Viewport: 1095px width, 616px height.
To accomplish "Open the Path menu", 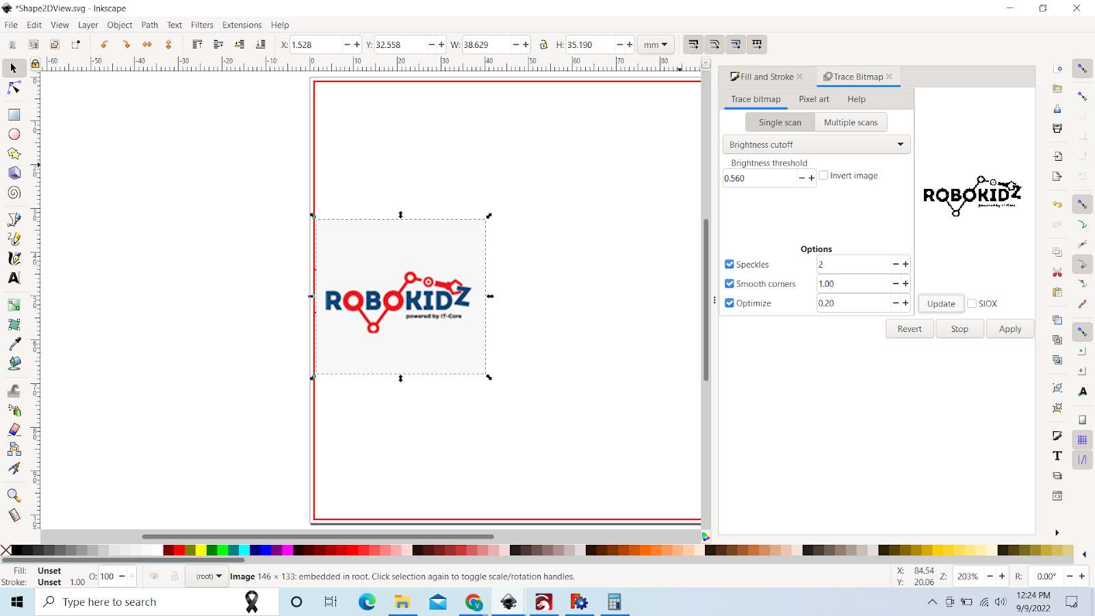I will coord(149,25).
